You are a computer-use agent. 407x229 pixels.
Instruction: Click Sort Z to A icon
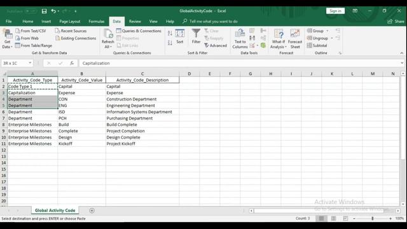click(x=170, y=43)
